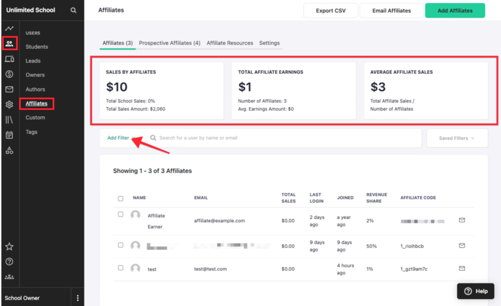Switch to Prospective Affiliates (4) tab

170,43
